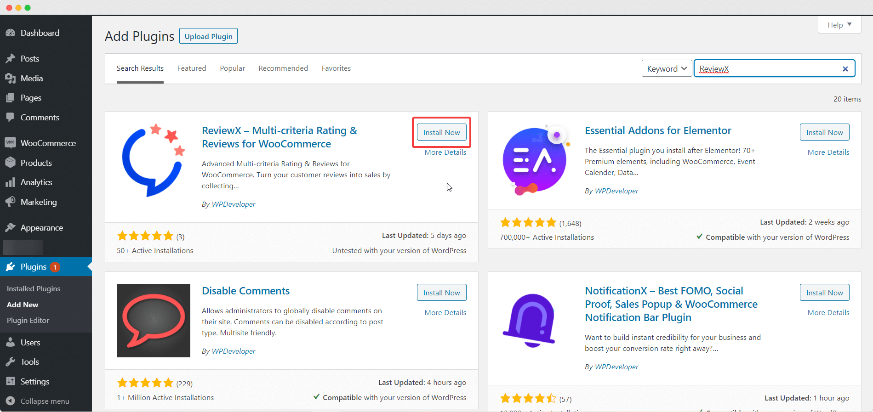This screenshot has height=412, width=873.
Task: Clear the ReviewX search with X icon
Action: point(845,69)
